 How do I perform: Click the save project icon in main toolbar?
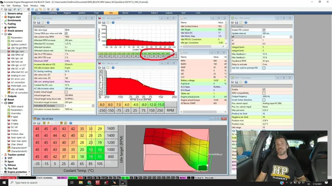pos(10,9)
